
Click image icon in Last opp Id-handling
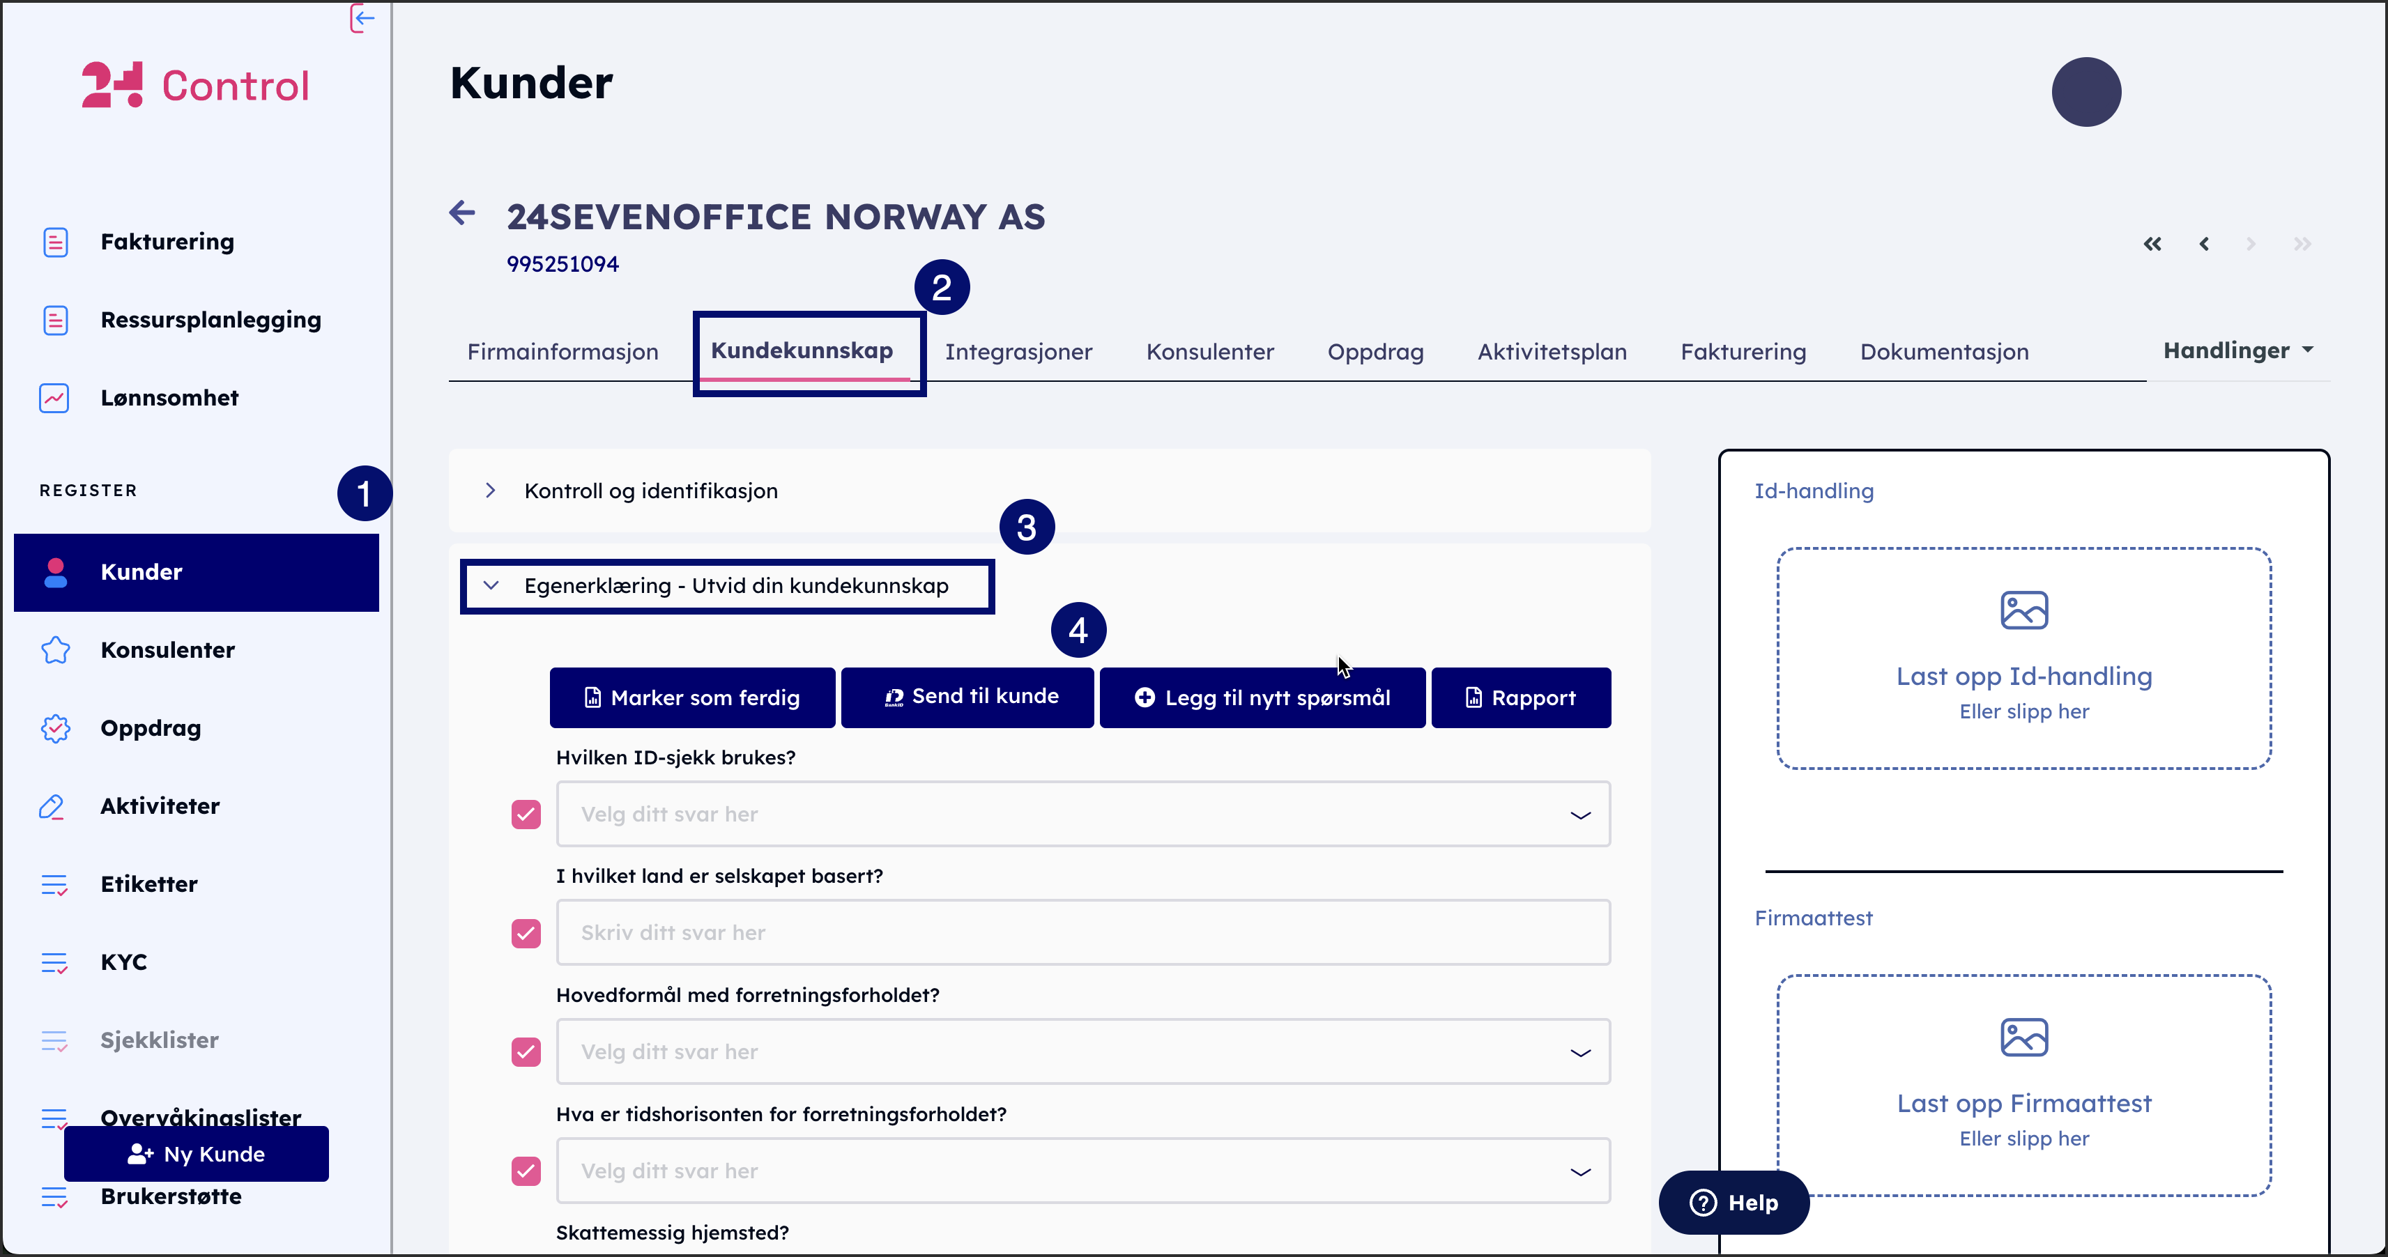(2023, 610)
